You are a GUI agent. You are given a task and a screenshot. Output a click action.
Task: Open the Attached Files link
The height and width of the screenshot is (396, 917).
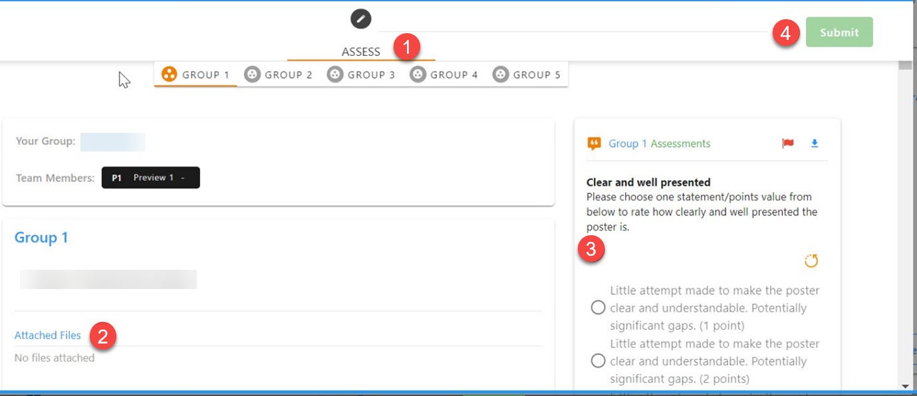[48, 336]
